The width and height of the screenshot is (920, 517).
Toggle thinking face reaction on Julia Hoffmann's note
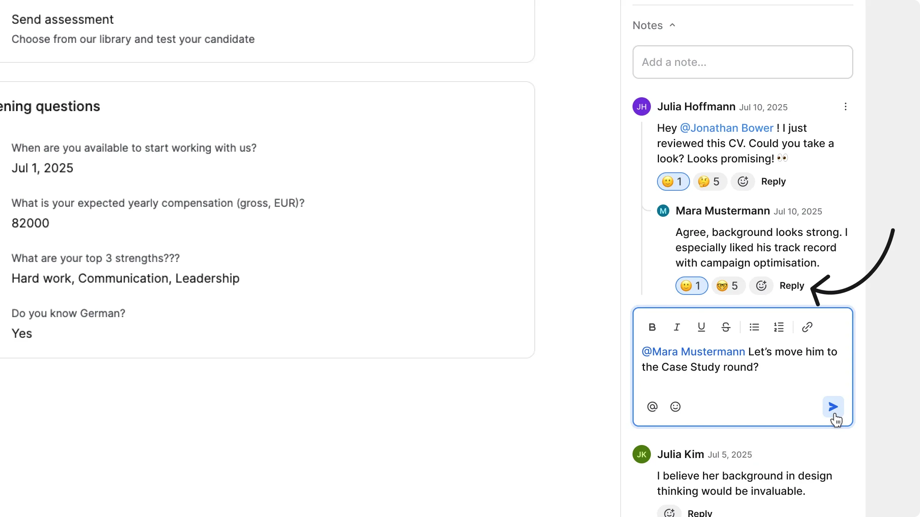click(710, 182)
